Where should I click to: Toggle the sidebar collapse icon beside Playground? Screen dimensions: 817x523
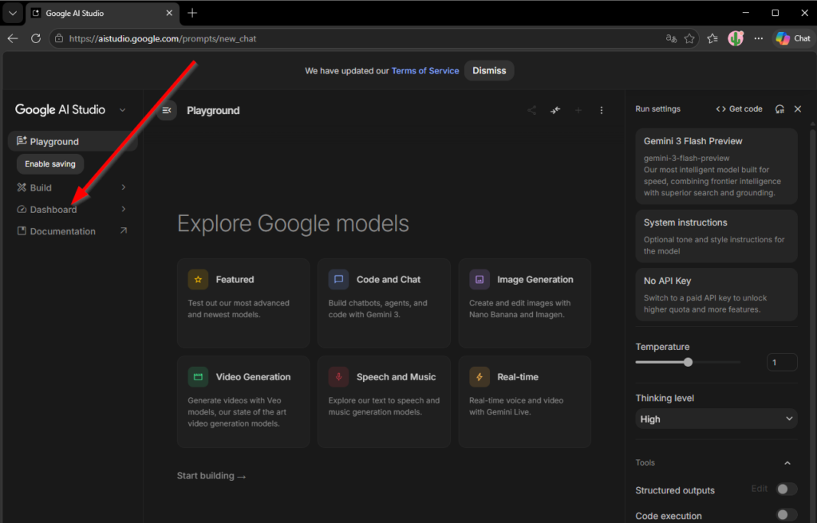coord(167,111)
